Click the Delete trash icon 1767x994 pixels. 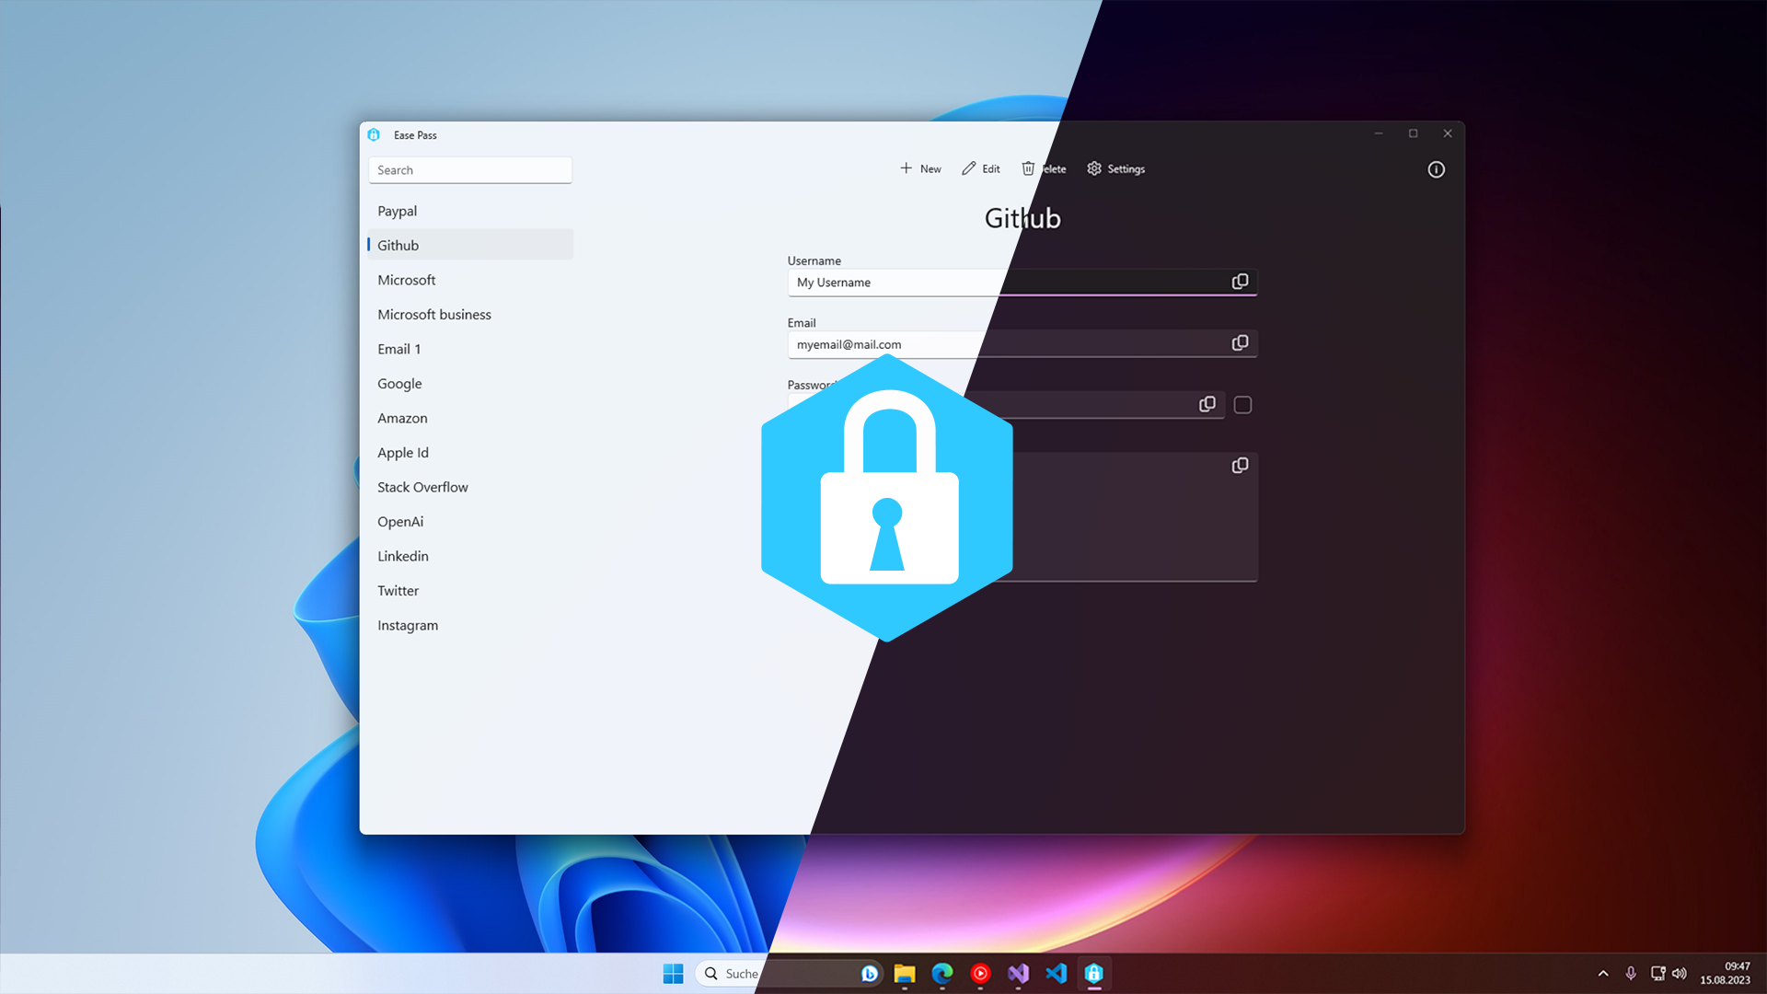tap(1029, 168)
